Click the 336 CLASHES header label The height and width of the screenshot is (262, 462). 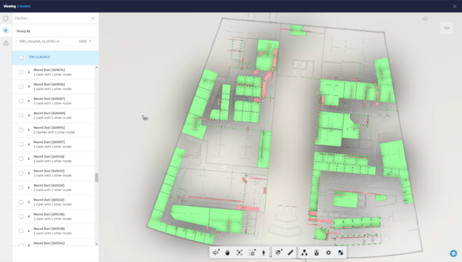(x=39, y=57)
